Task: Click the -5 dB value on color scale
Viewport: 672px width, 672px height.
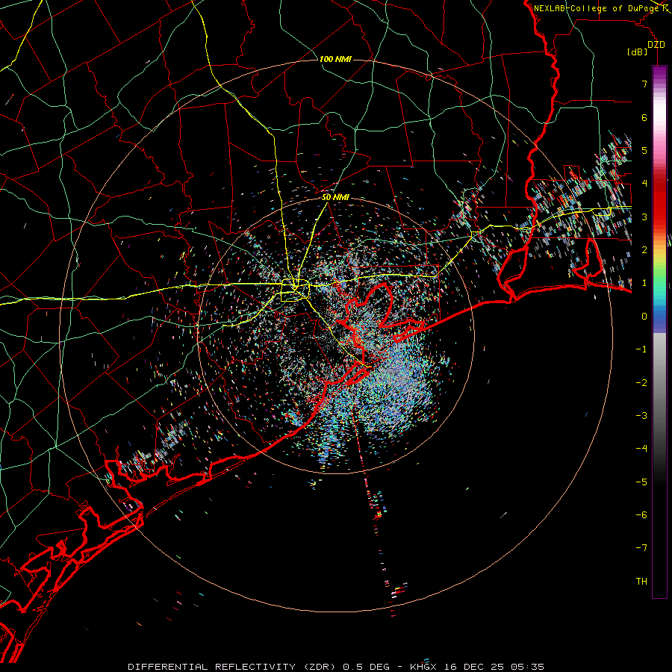Action: point(641,482)
